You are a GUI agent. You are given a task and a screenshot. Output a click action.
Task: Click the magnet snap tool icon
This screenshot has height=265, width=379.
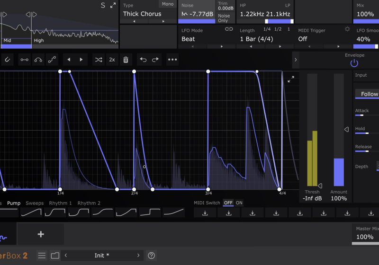coord(8,60)
